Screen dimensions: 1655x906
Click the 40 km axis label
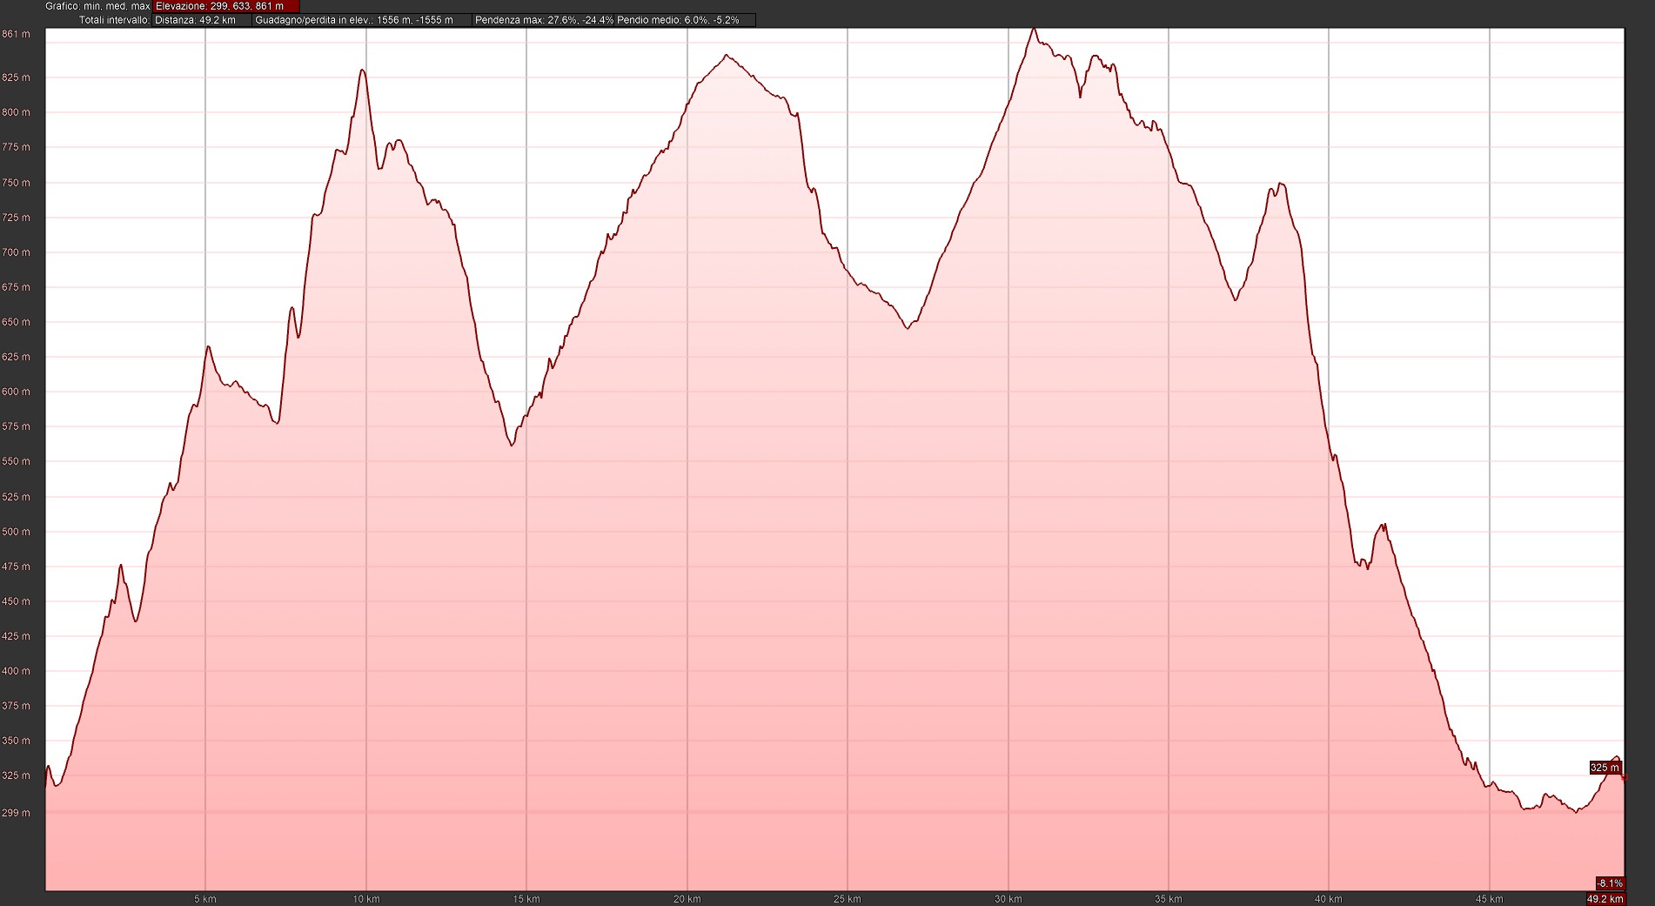pyautogui.click(x=1329, y=899)
